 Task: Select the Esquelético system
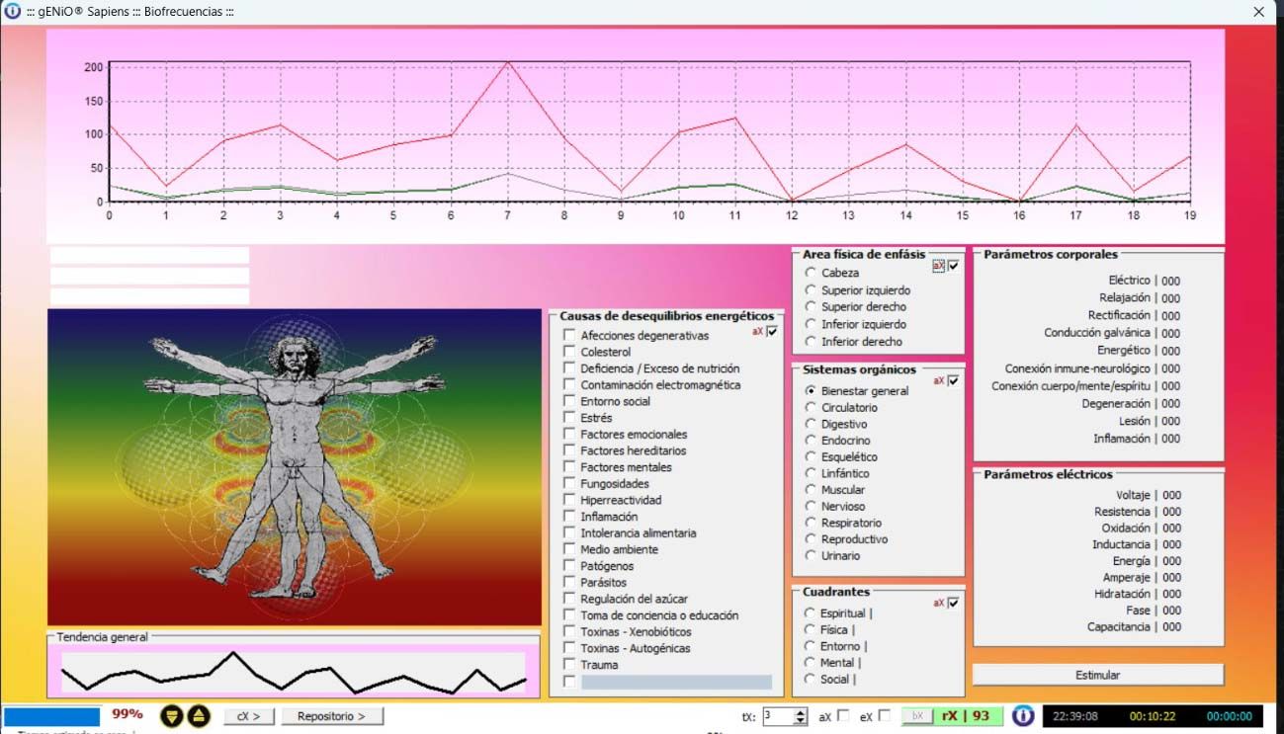pos(811,457)
